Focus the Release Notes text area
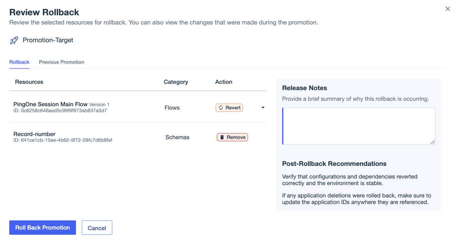455x244 pixels. click(359, 126)
